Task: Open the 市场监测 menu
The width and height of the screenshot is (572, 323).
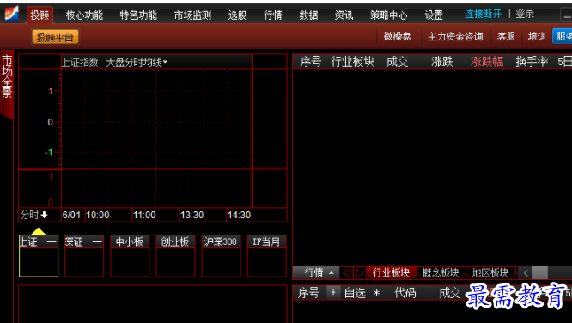Action: pos(192,15)
